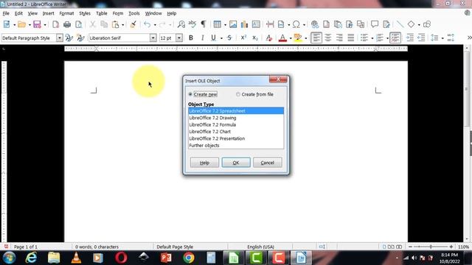Click the Subscript icon

[255, 38]
